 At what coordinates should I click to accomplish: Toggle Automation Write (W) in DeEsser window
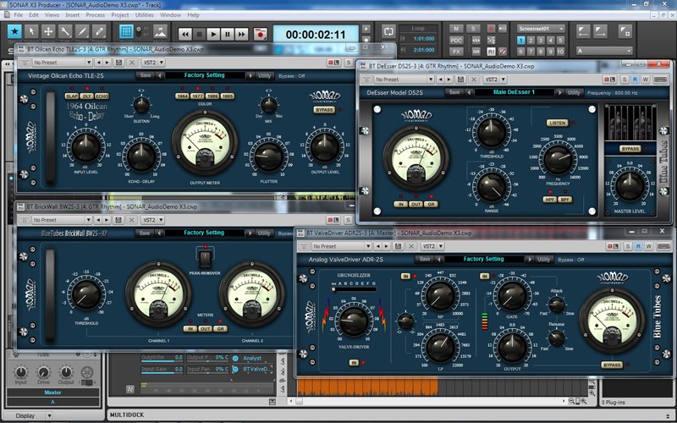646,80
